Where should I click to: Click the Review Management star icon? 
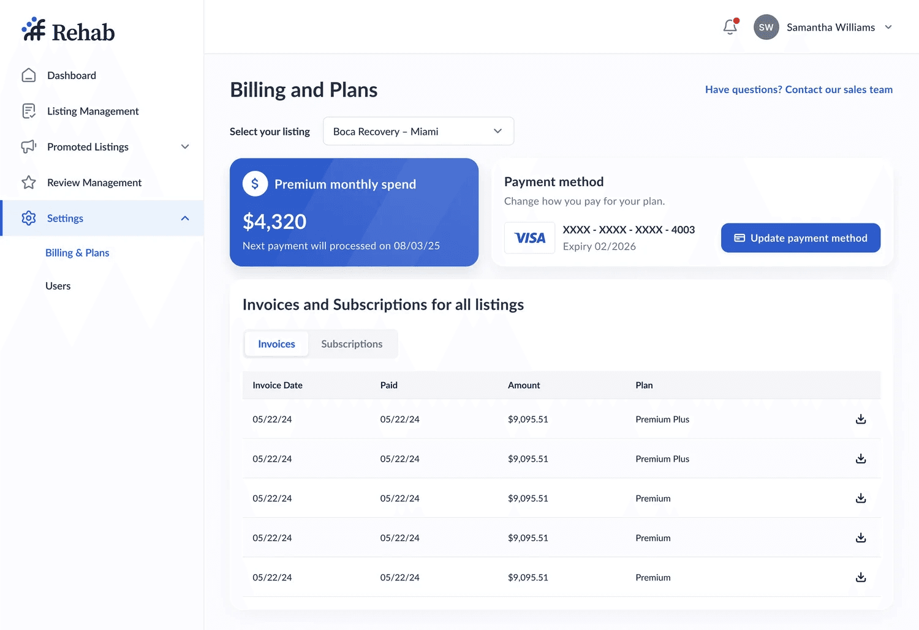pos(29,182)
